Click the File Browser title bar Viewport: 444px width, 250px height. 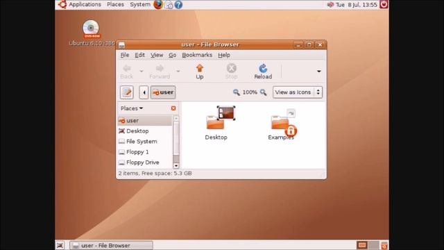coord(210,44)
